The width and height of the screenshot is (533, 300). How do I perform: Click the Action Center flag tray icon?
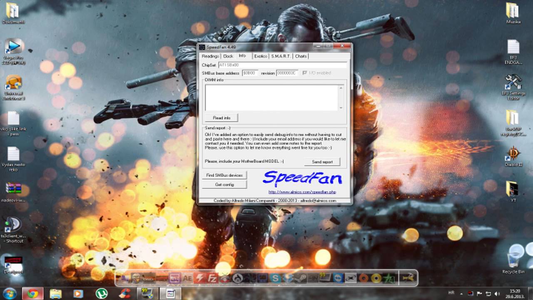tap(479, 294)
